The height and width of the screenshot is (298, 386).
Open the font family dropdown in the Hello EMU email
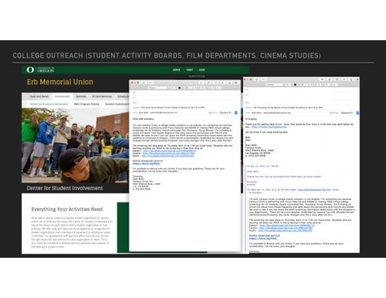coord(158,88)
